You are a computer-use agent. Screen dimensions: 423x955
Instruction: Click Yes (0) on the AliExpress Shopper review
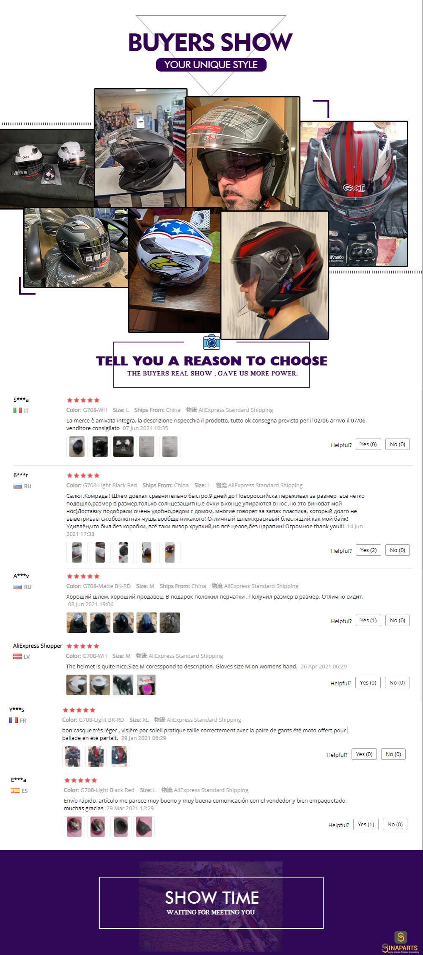point(368,683)
